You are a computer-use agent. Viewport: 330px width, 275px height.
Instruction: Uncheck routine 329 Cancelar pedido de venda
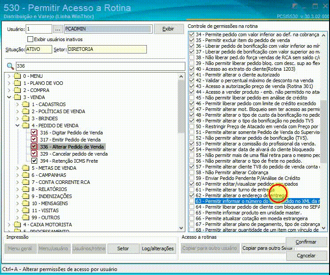coord(34,153)
